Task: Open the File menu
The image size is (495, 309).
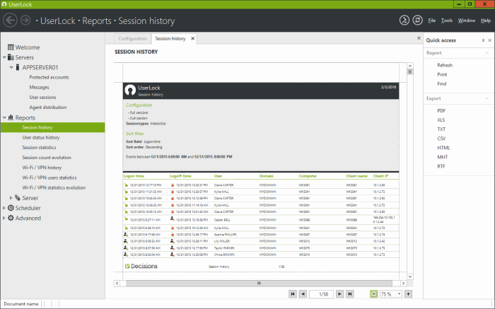Action: 431,21
